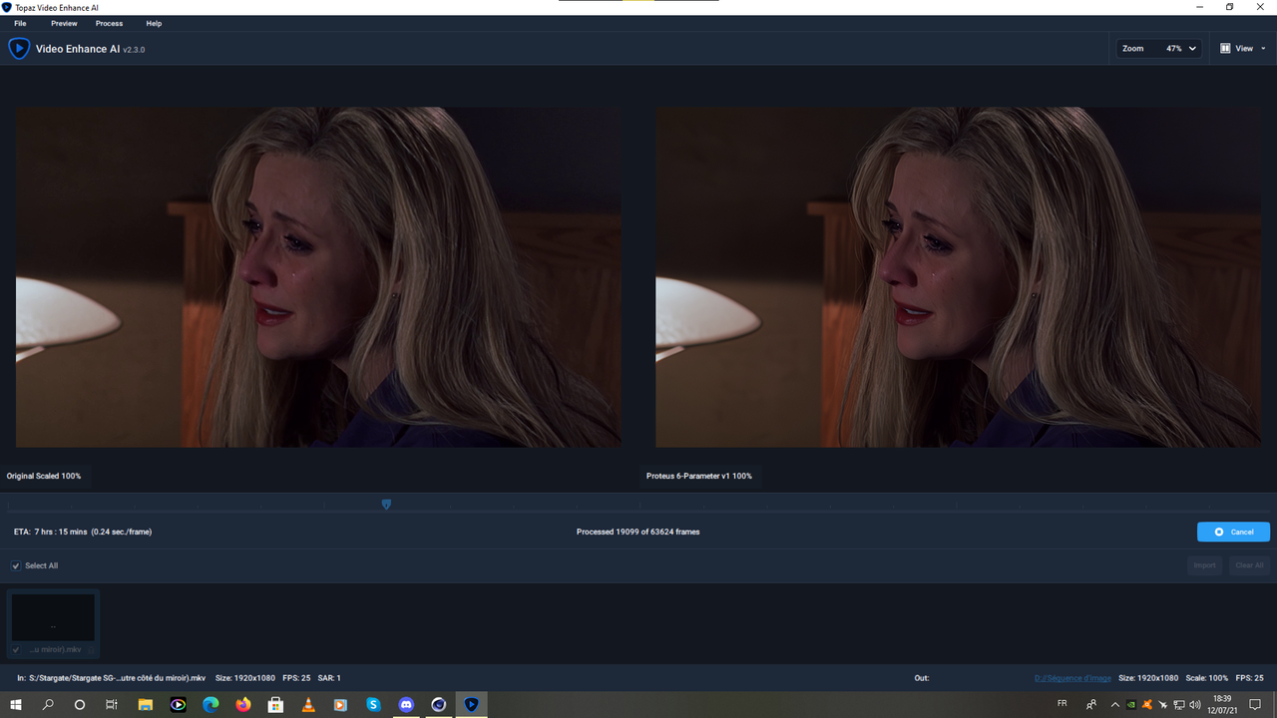The width and height of the screenshot is (1277, 718).
Task: Open the Zoom 47% dropdown
Action: pos(1159,48)
